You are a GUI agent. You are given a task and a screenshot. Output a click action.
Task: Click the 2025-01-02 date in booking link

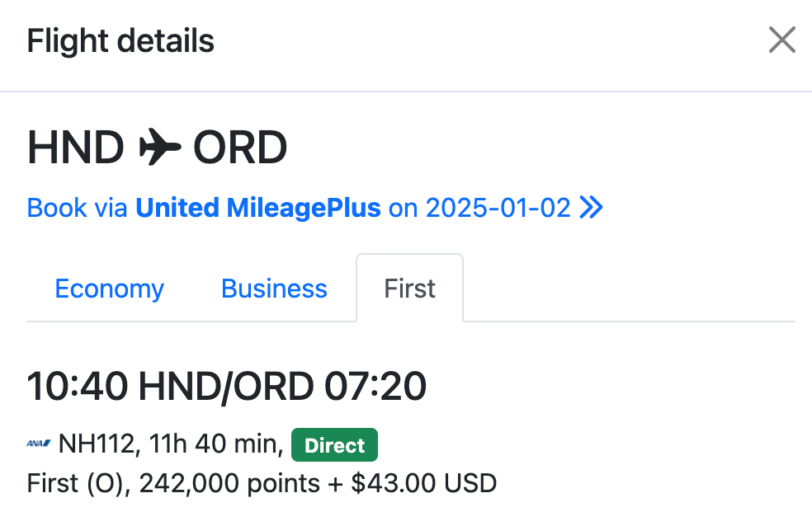498,208
